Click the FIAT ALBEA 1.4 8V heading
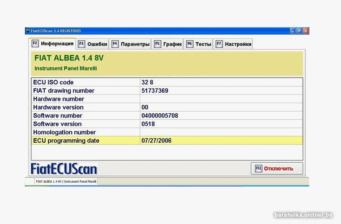This screenshot has width=341, height=224. 69,58
